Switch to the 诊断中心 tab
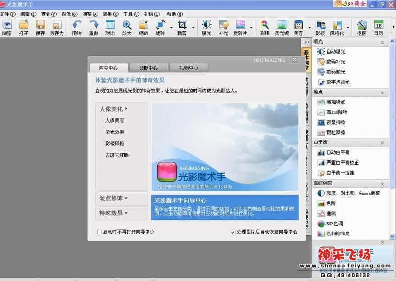This screenshot has height=281, width=396. click(x=148, y=68)
